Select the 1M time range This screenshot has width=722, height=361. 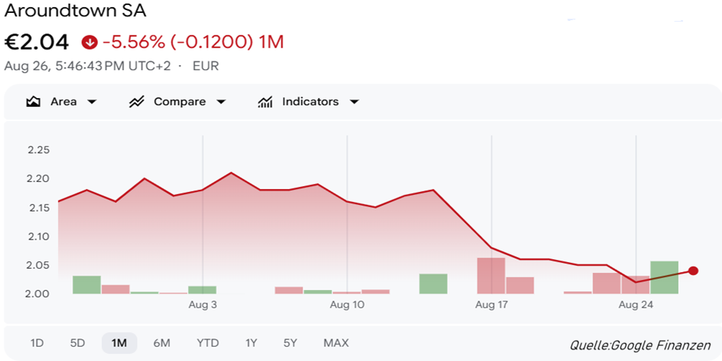(119, 343)
